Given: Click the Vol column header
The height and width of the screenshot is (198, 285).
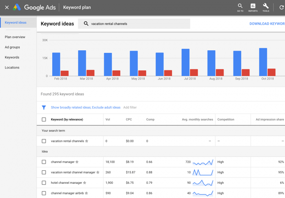Looking at the screenshot, I should [x=108, y=120].
